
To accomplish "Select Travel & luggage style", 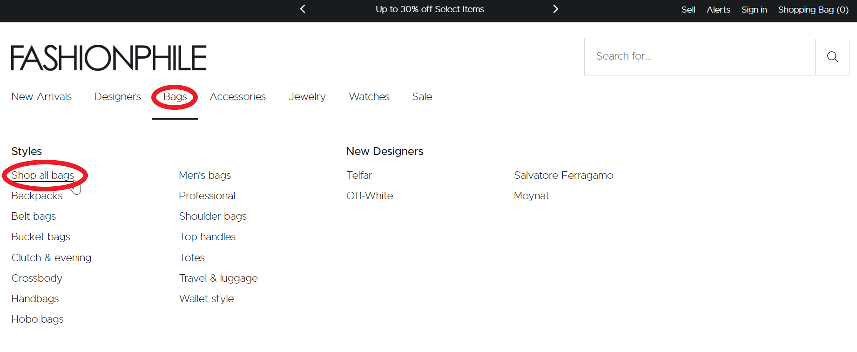I will pyautogui.click(x=218, y=278).
